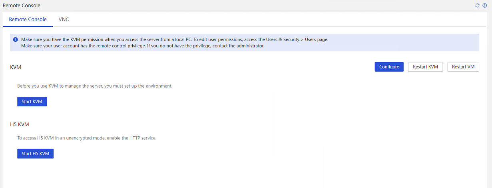Click the Configure button
Viewport: 492px width, 188px height.
(389, 67)
